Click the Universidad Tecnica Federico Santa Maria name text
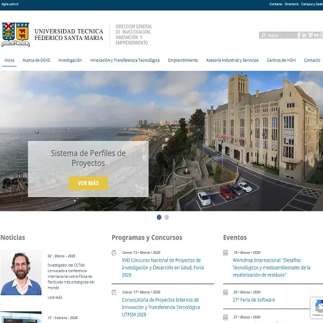Image resolution: width=323 pixels, height=323 pixels. tap(68, 34)
